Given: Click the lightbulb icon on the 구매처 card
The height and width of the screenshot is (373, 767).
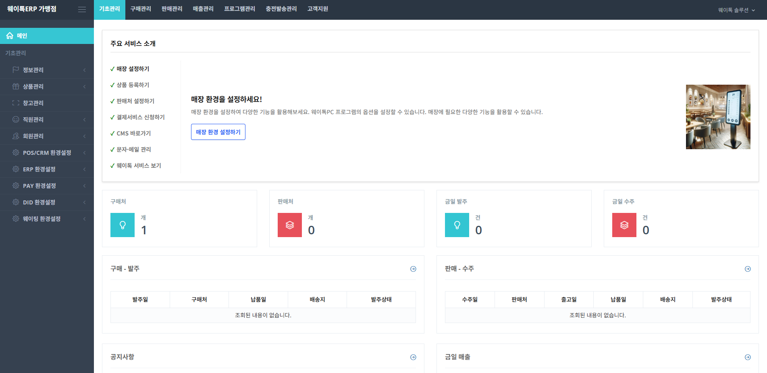Looking at the screenshot, I should click(x=122, y=225).
